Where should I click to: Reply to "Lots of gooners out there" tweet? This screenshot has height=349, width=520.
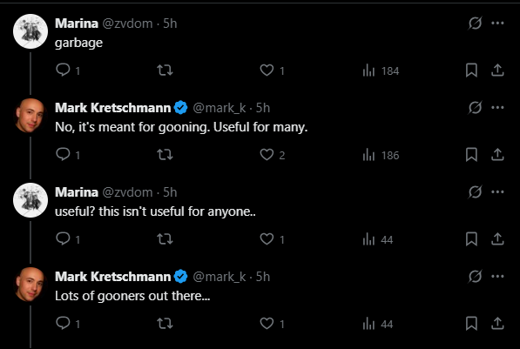[63, 324]
